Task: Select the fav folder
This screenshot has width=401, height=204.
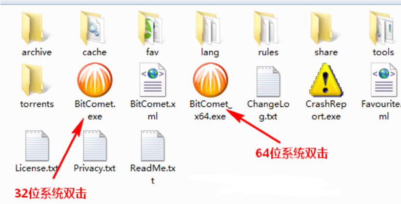Action: tap(150, 28)
